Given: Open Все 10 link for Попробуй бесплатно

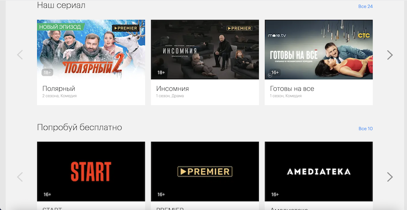Looking at the screenshot, I should (365, 128).
